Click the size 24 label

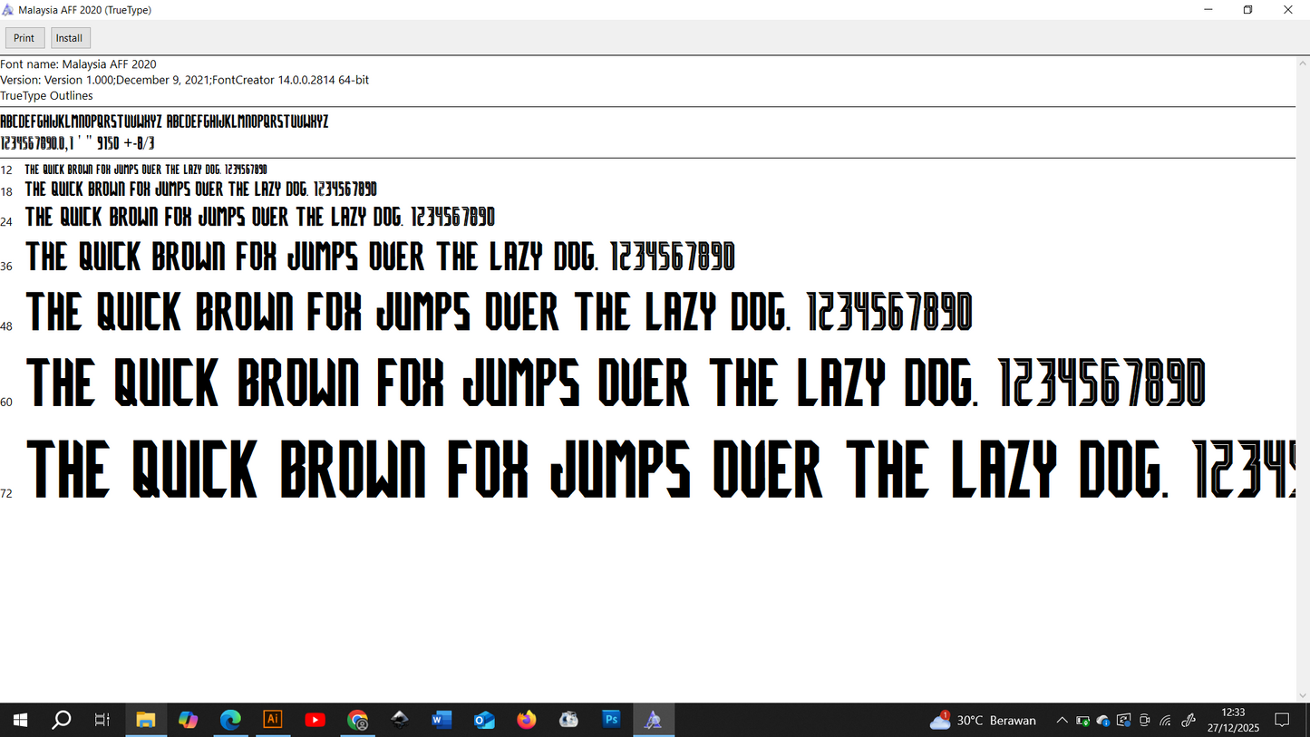point(6,222)
